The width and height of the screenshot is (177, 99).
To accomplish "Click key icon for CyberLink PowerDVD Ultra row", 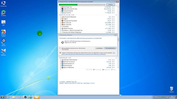I will pyautogui.click(x=113, y=9).
